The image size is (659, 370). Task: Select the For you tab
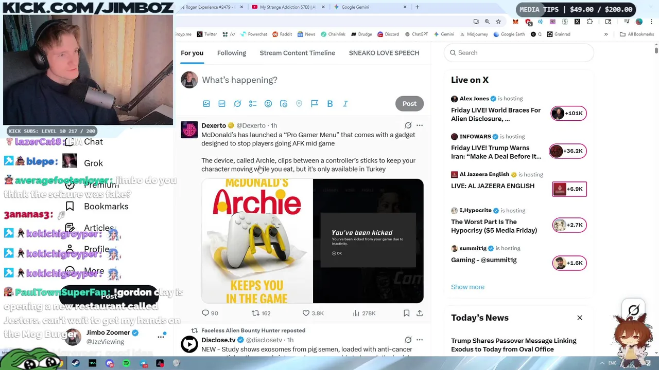point(192,53)
